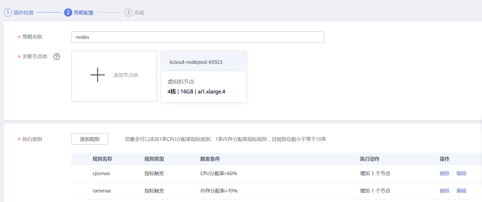Click the help icon next to 关联节点池

57,56
